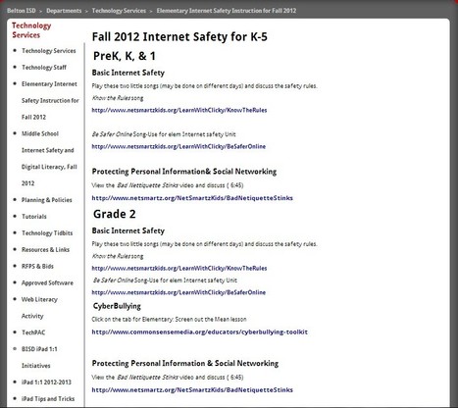Select iPad Tips and Tricks in the sidebar
This screenshot has width=458, height=408.
point(48,399)
